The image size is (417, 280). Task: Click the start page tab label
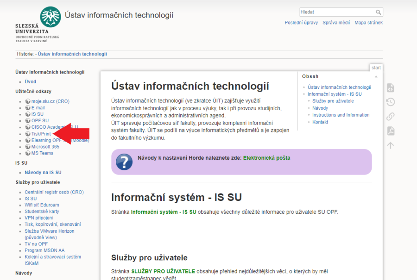376,68
